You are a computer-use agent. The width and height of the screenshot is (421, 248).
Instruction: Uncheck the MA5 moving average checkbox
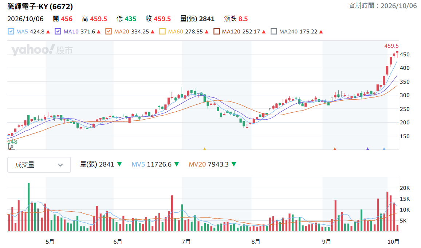(11, 31)
